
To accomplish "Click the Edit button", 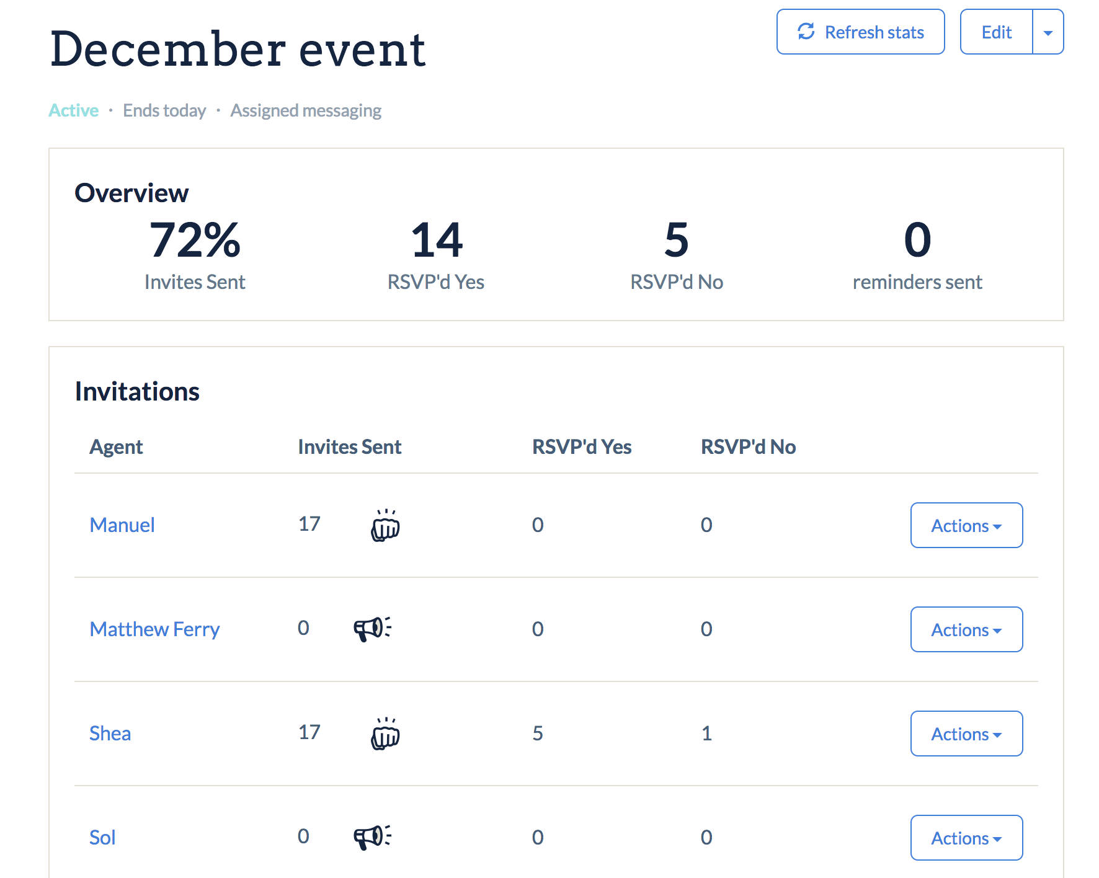I will 996,32.
